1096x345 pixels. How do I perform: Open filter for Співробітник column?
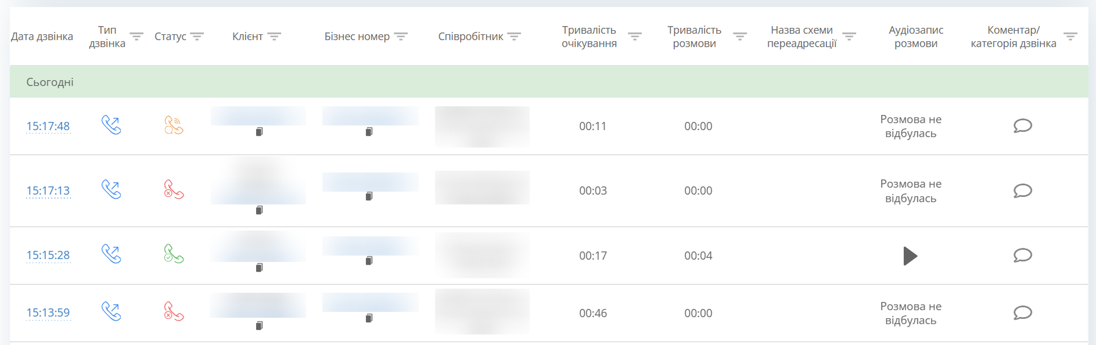point(514,36)
